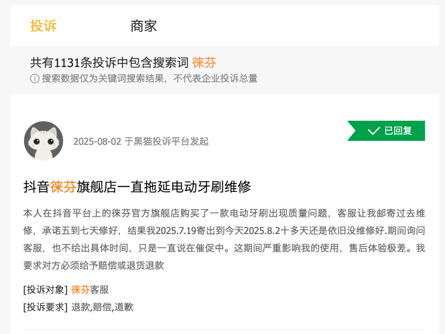445x334 pixels.
Task: Click the 徕芬客服 complaint target
Action: click(90, 290)
